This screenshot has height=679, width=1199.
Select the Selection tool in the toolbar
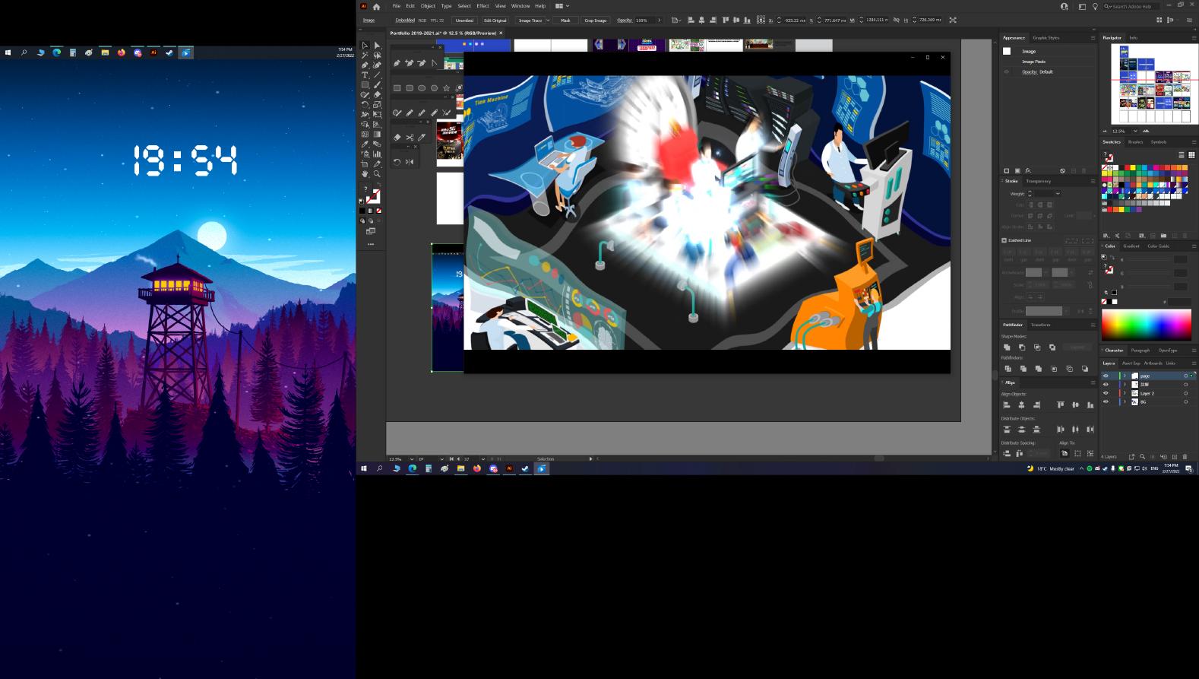tap(365, 46)
